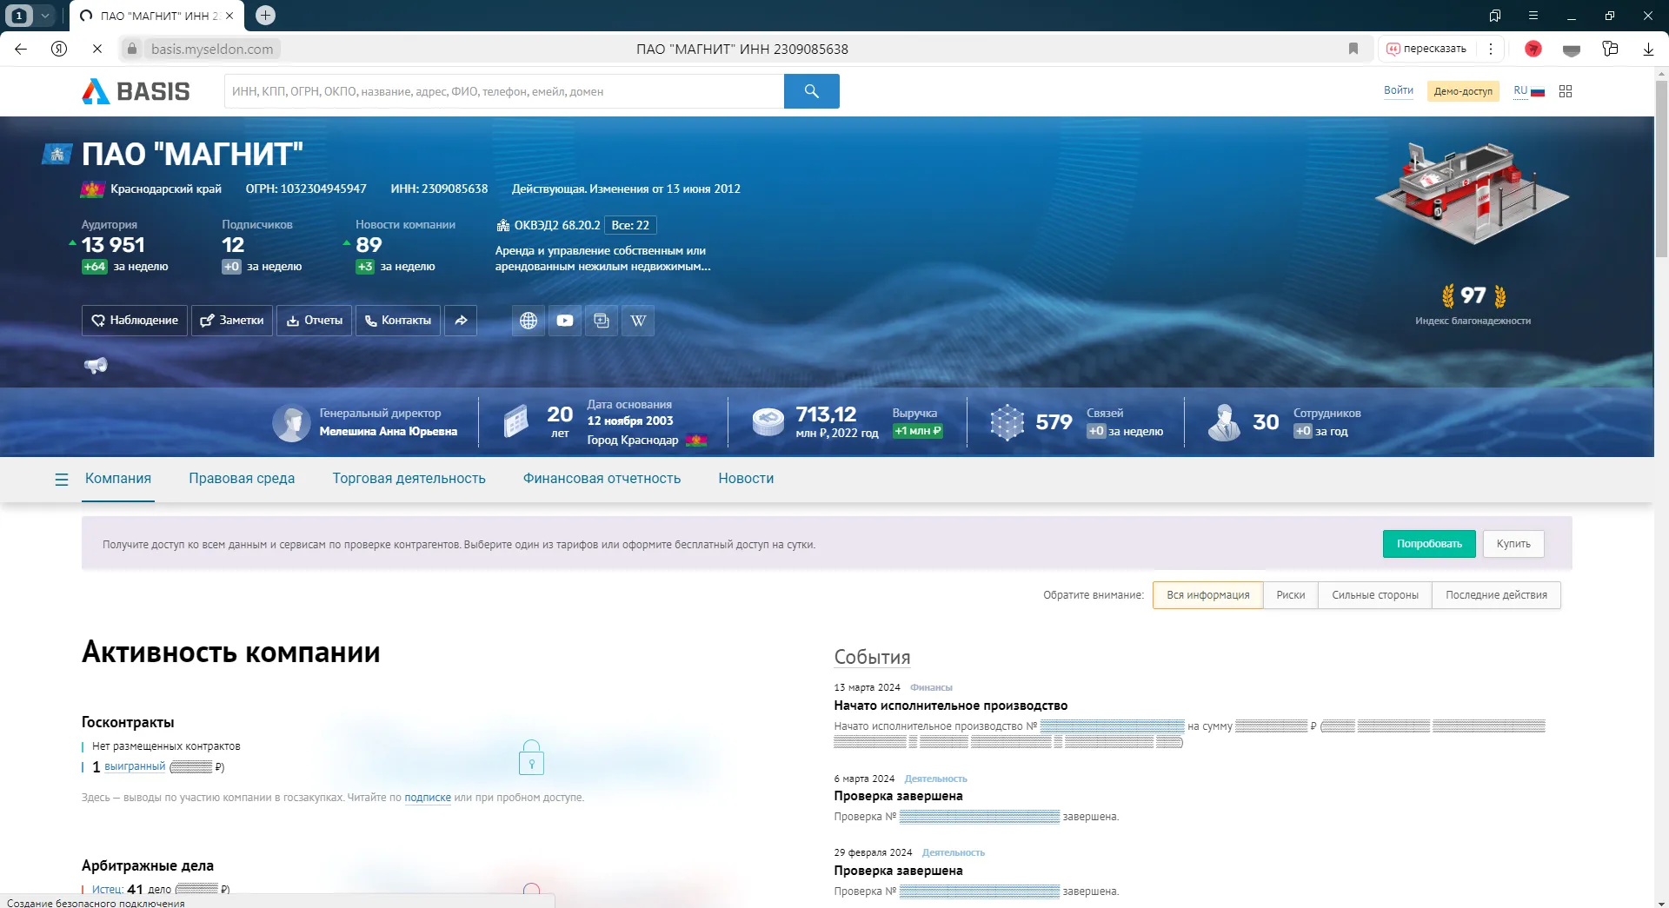Select the Риски filter

(1290, 595)
